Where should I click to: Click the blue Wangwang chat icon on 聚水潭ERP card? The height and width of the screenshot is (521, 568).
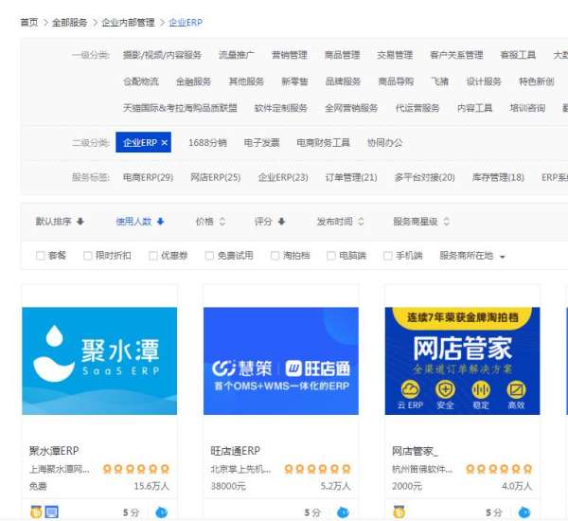(161, 512)
